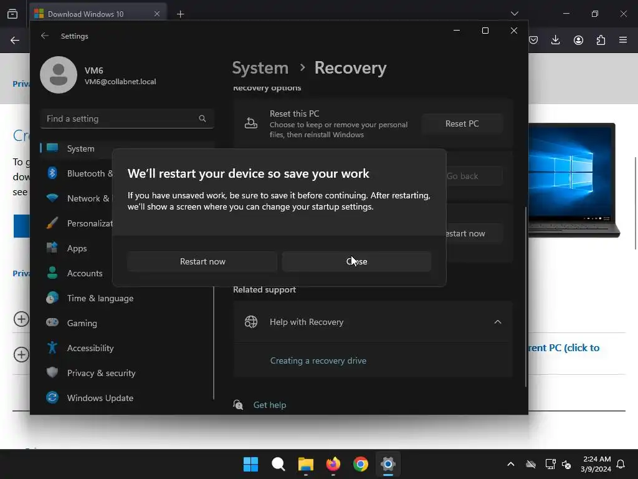Click the Settings gear on the taskbar
This screenshot has width=638, height=479.
388,464
